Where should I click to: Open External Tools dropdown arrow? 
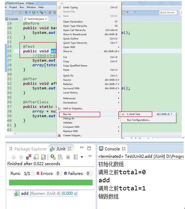(x=45, y=12)
